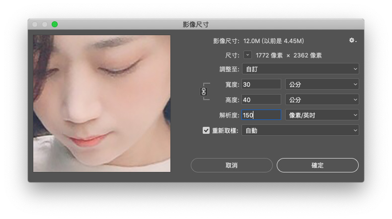The image size is (392, 219).
Task: Open the 尺寸 unit dropdown arrow
Action: pyautogui.click(x=248, y=55)
